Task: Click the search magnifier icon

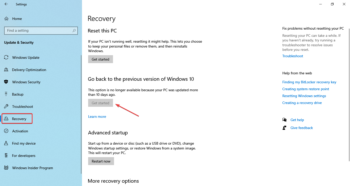Action: pos(74,31)
